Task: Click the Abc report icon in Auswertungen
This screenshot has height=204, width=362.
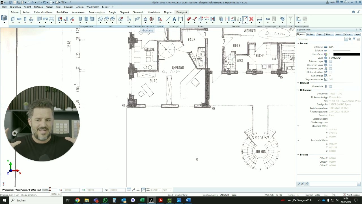Action: (268, 19)
